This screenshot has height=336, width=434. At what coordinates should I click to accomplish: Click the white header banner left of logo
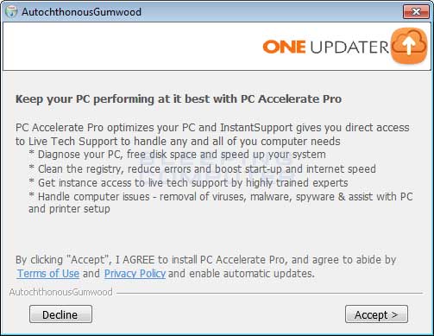coord(132,47)
